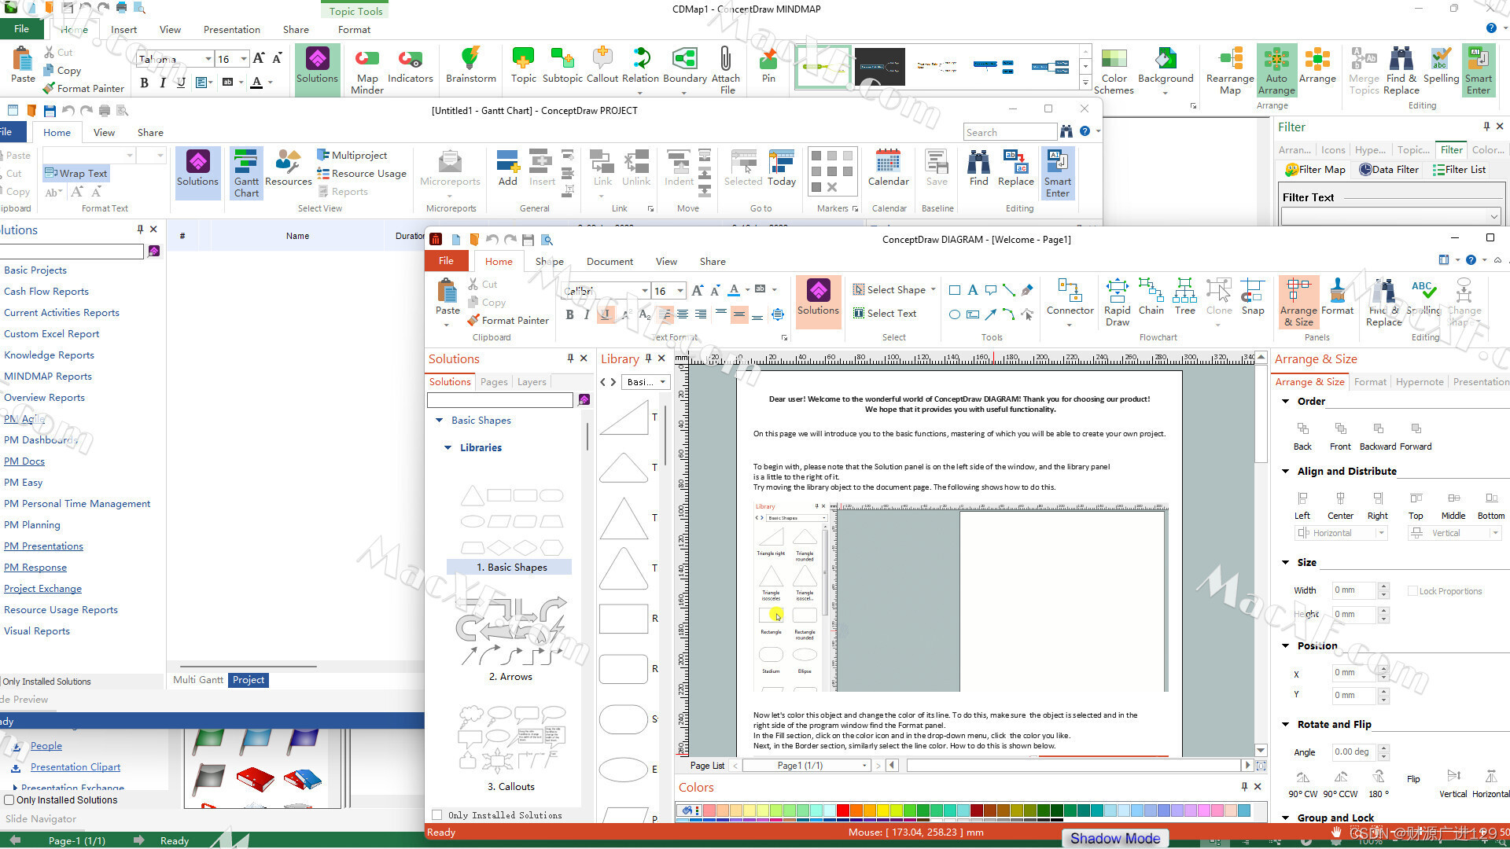Pick the yellow color swatch in Colors
The image size is (1510, 849).
[x=883, y=810]
